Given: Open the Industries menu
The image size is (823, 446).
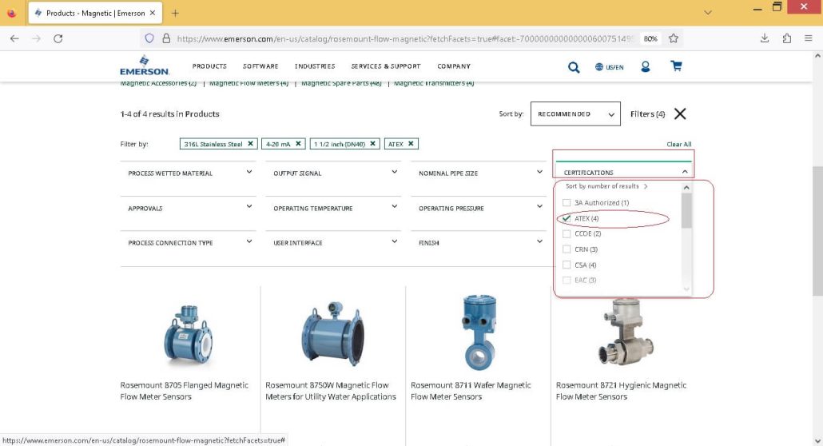Looking at the screenshot, I should coord(315,66).
